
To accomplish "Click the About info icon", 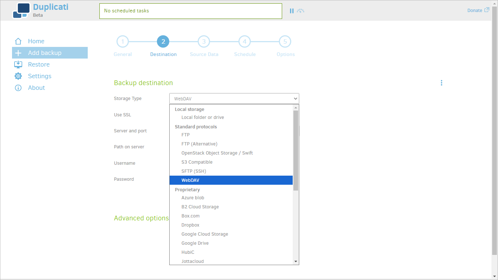I will pyautogui.click(x=18, y=88).
